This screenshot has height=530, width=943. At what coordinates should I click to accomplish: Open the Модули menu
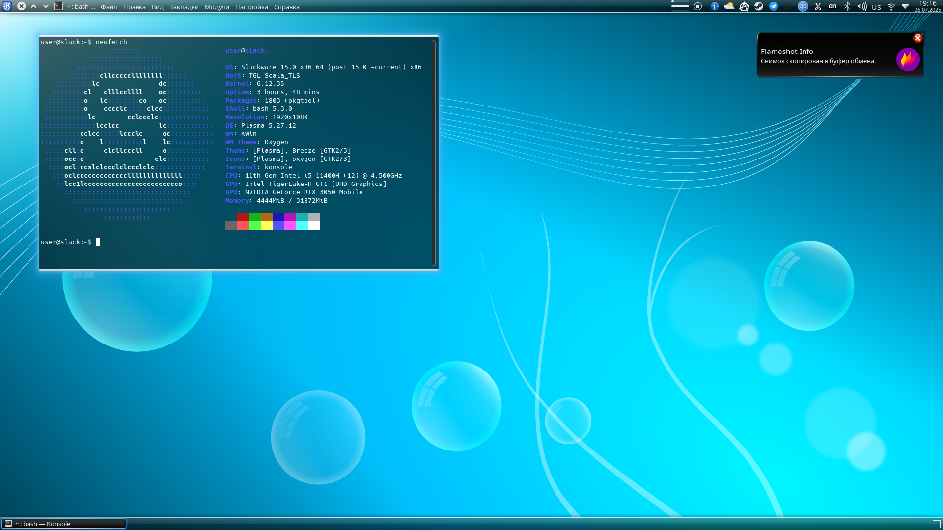(217, 7)
